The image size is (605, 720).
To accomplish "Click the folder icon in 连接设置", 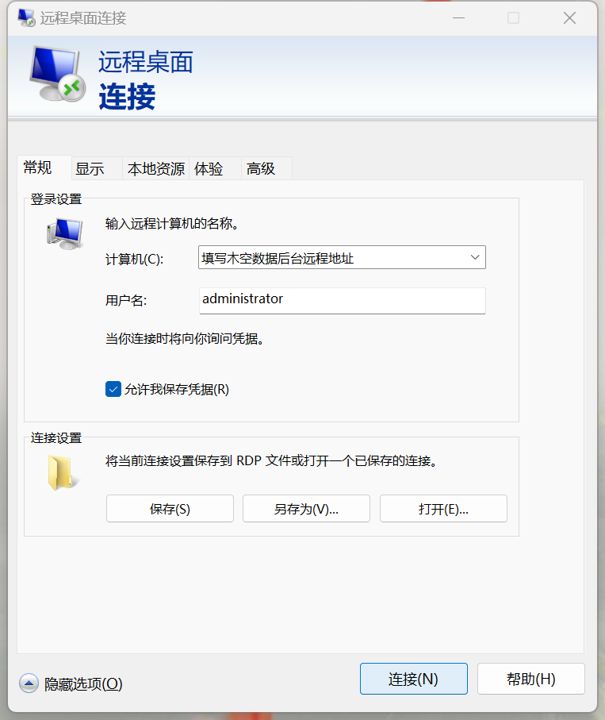I will click(62, 472).
